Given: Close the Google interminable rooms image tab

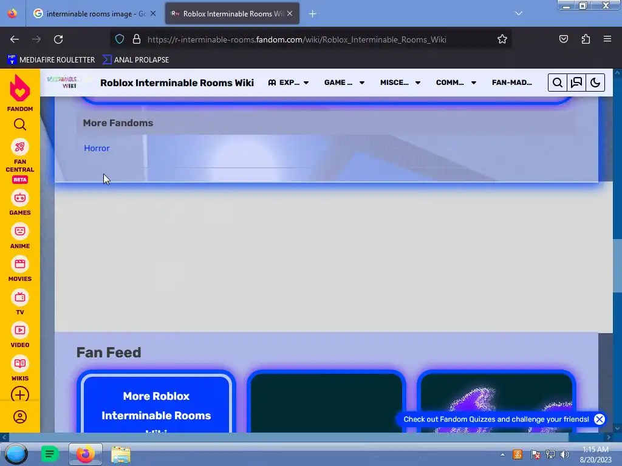Looking at the screenshot, I should [153, 13].
